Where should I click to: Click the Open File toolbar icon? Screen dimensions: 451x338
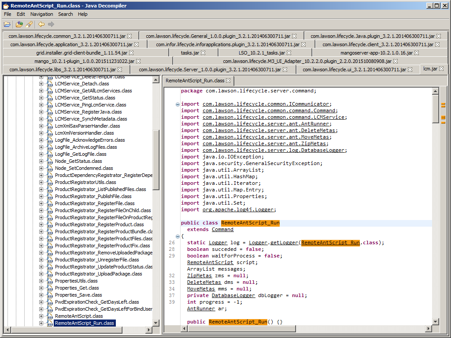(7, 24)
